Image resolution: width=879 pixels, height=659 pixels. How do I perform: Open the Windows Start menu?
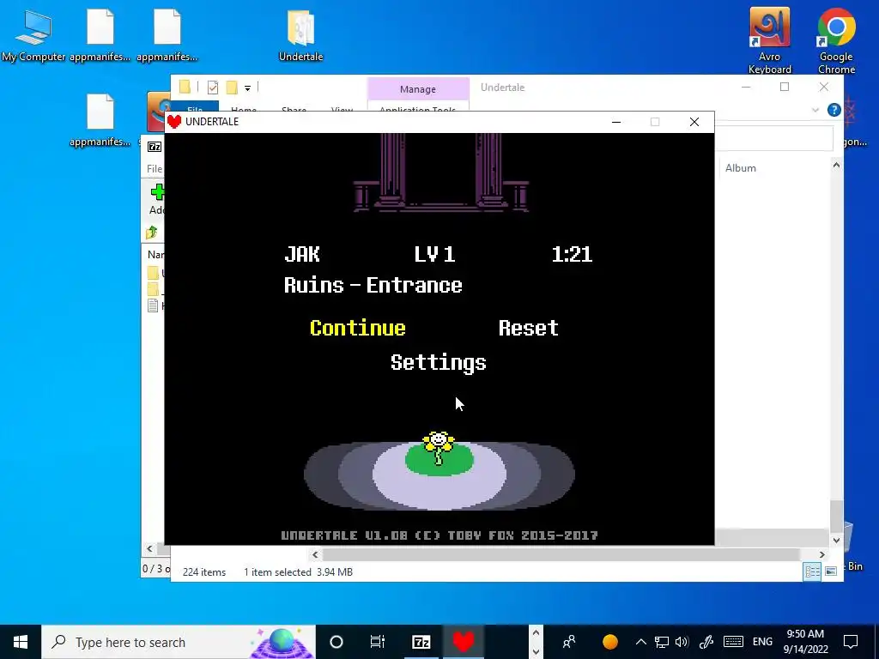21,642
